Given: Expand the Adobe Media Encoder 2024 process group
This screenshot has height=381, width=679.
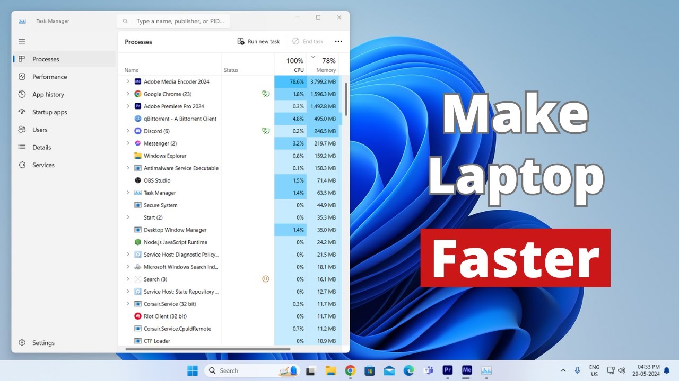Looking at the screenshot, I should coord(128,81).
